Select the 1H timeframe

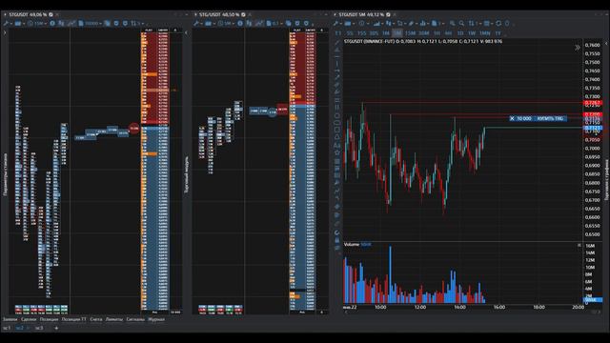[437, 33]
